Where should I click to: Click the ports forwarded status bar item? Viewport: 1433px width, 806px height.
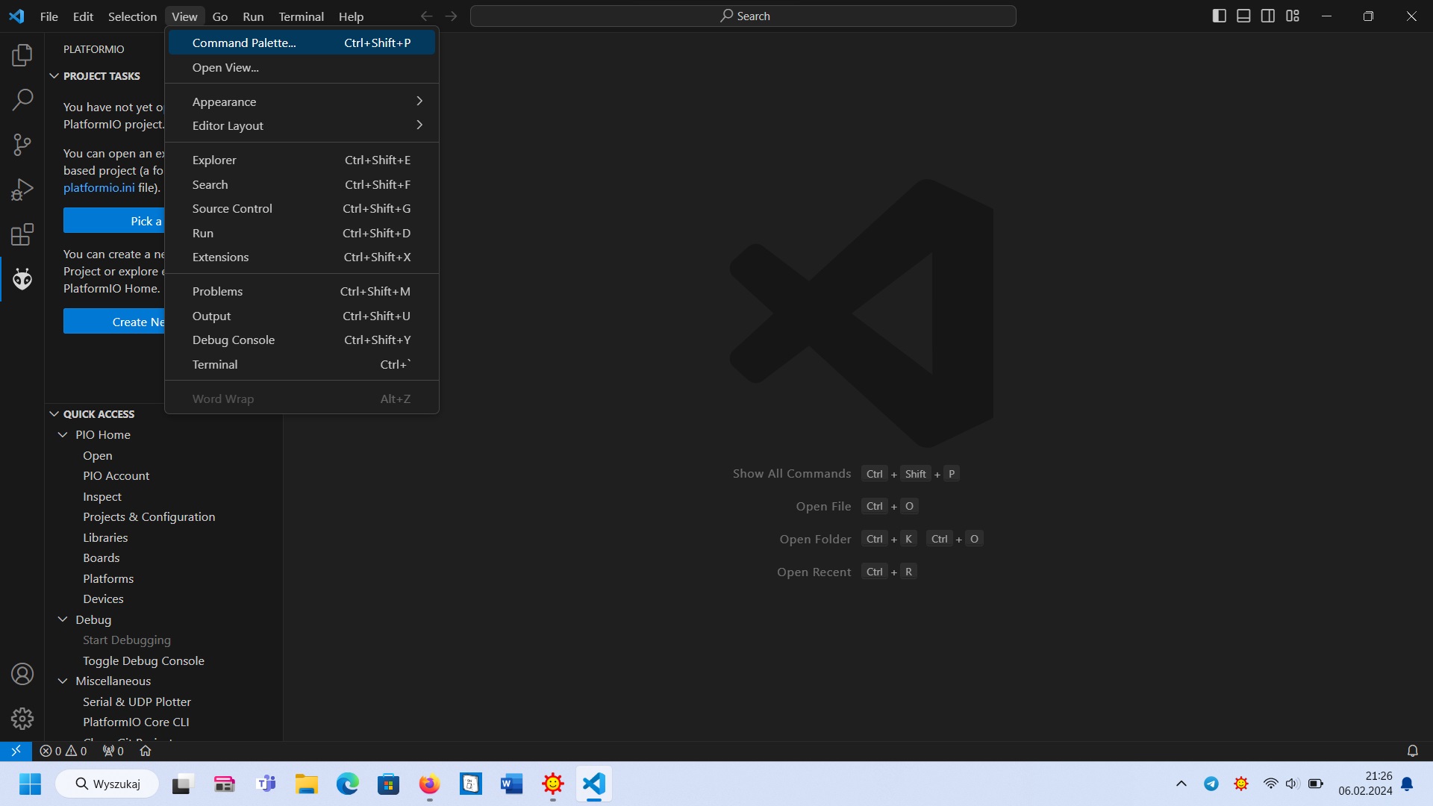(113, 751)
